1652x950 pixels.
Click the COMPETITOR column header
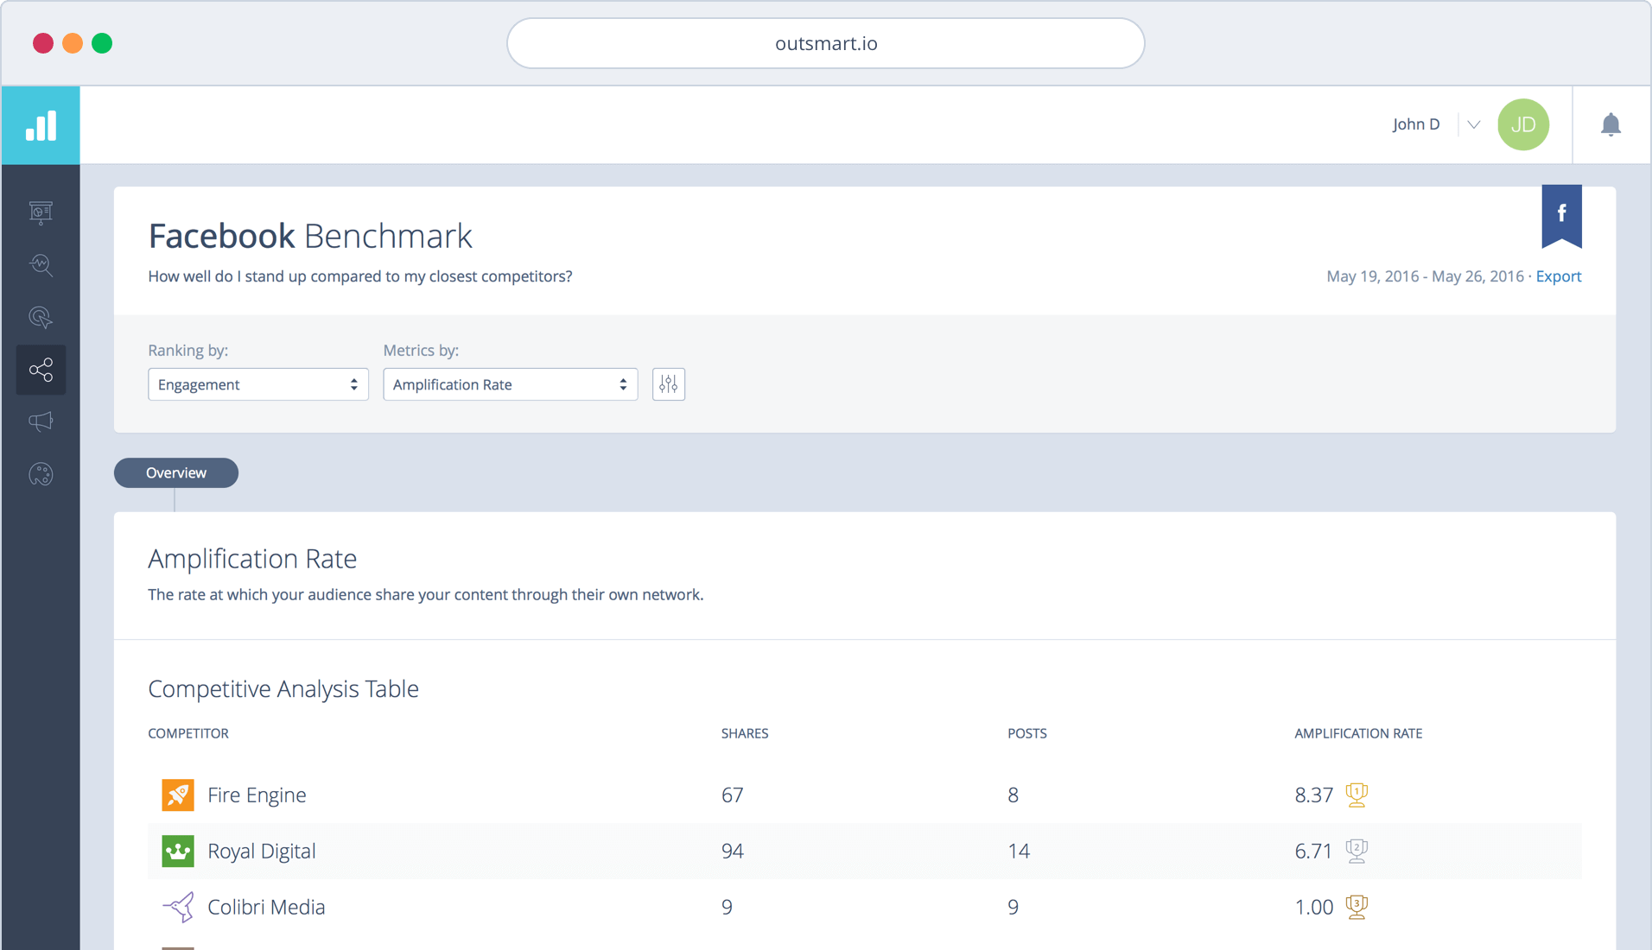[188, 733]
